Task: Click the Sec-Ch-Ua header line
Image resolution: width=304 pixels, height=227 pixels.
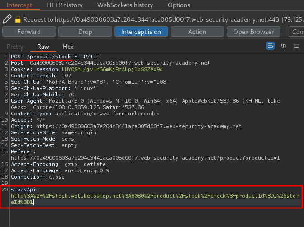Action: pyautogui.click(x=90, y=82)
